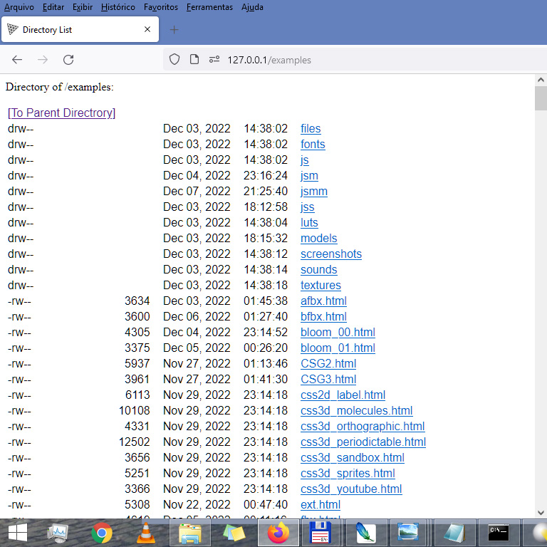Open the Windows Start menu
547x547 pixels.
(17, 533)
